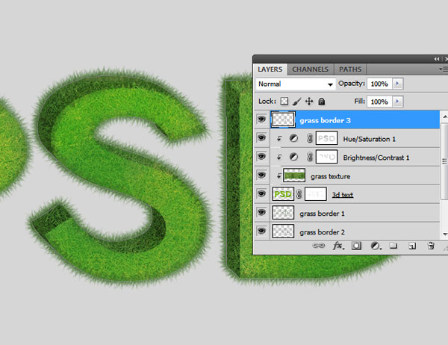Enable lock image pixels brush icon
Screen dimensions: 448x345
(296, 101)
